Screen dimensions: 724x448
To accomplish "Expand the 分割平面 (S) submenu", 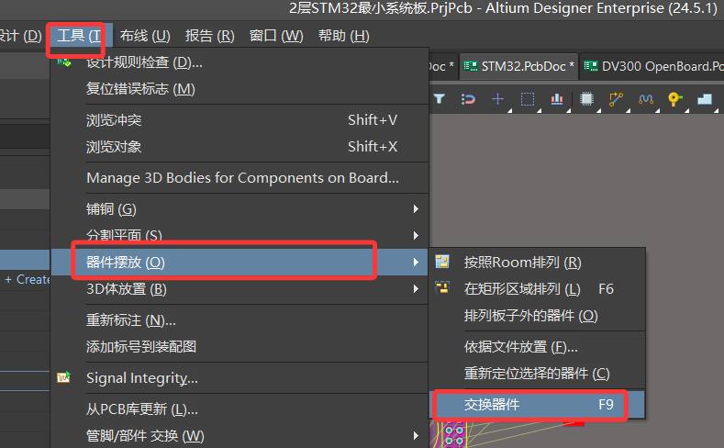I will tap(239, 236).
